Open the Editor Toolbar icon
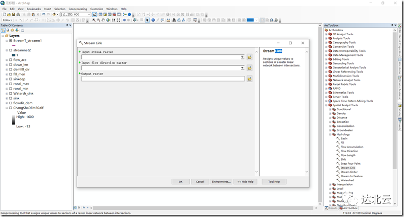This screenshot has height=217, width=404. (x=94, y=15)
